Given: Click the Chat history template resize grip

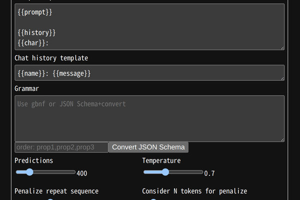Looking at the screenshot, I should click(x=282, y=78).
